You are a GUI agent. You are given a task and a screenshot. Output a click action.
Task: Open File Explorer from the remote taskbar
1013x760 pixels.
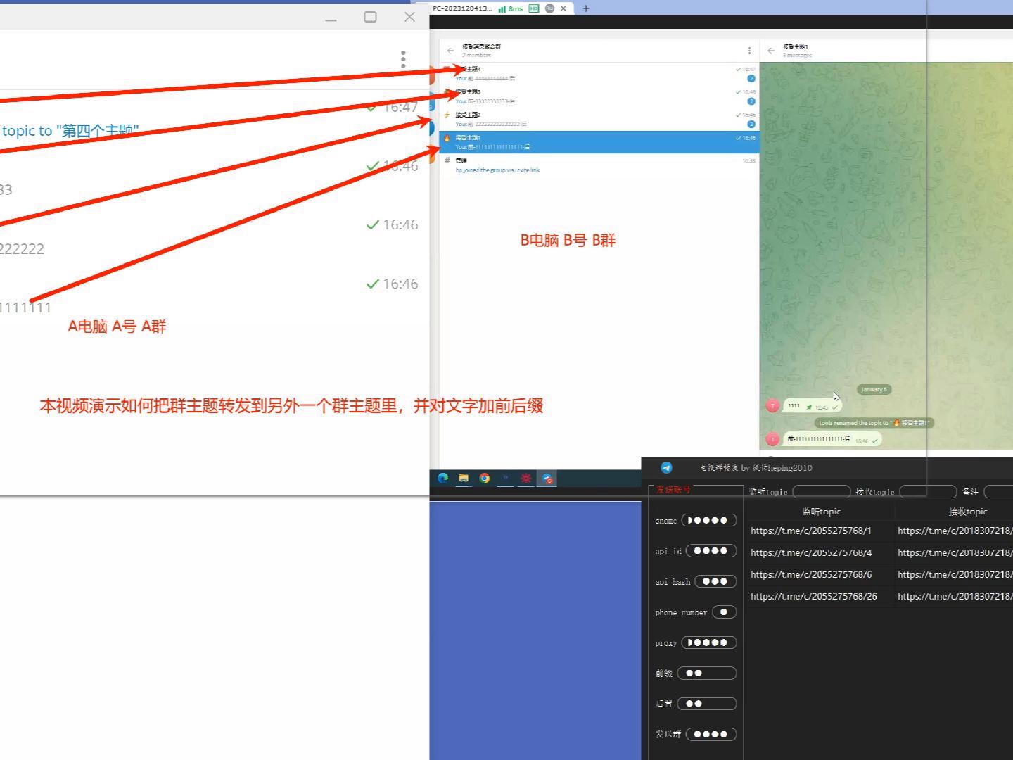(464, 478)
